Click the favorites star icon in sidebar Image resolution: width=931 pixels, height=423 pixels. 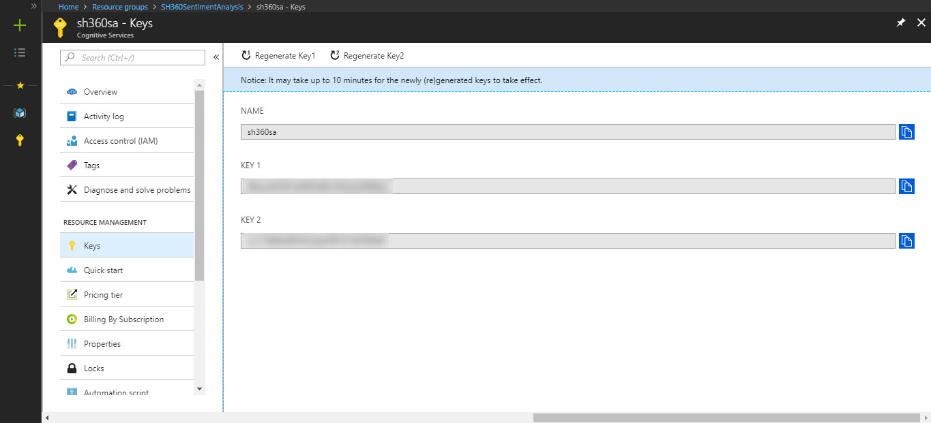point(20,85)
